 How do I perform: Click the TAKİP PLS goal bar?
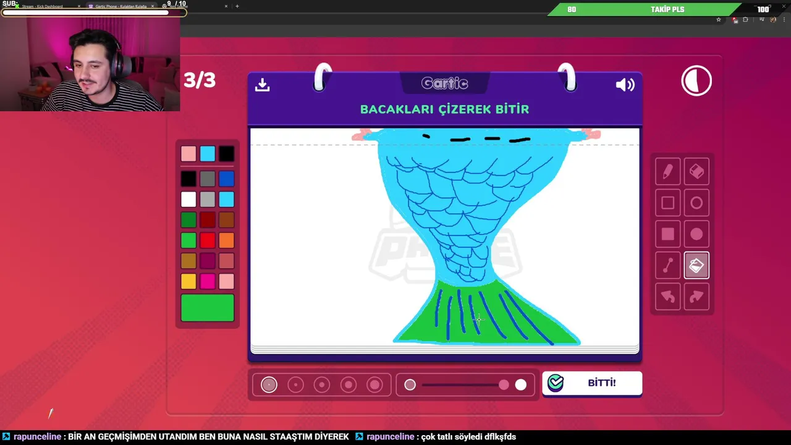pyautogui.click(x=667, y=9)
